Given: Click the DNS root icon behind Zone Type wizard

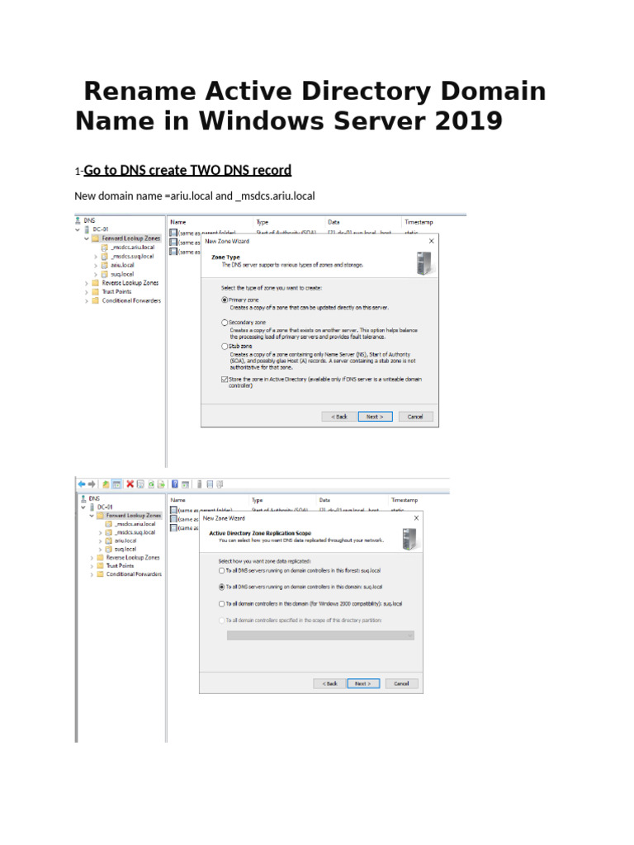Looking at the screenshot, I should 78,220.
